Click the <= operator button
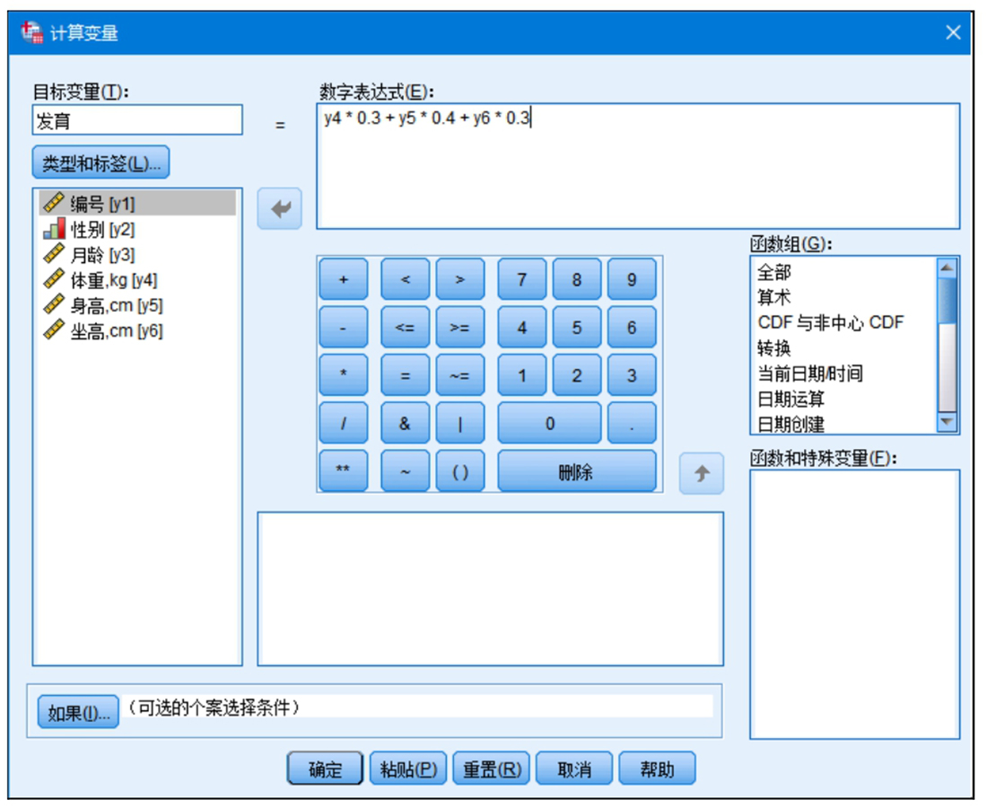987x808 pixels. 406,327
